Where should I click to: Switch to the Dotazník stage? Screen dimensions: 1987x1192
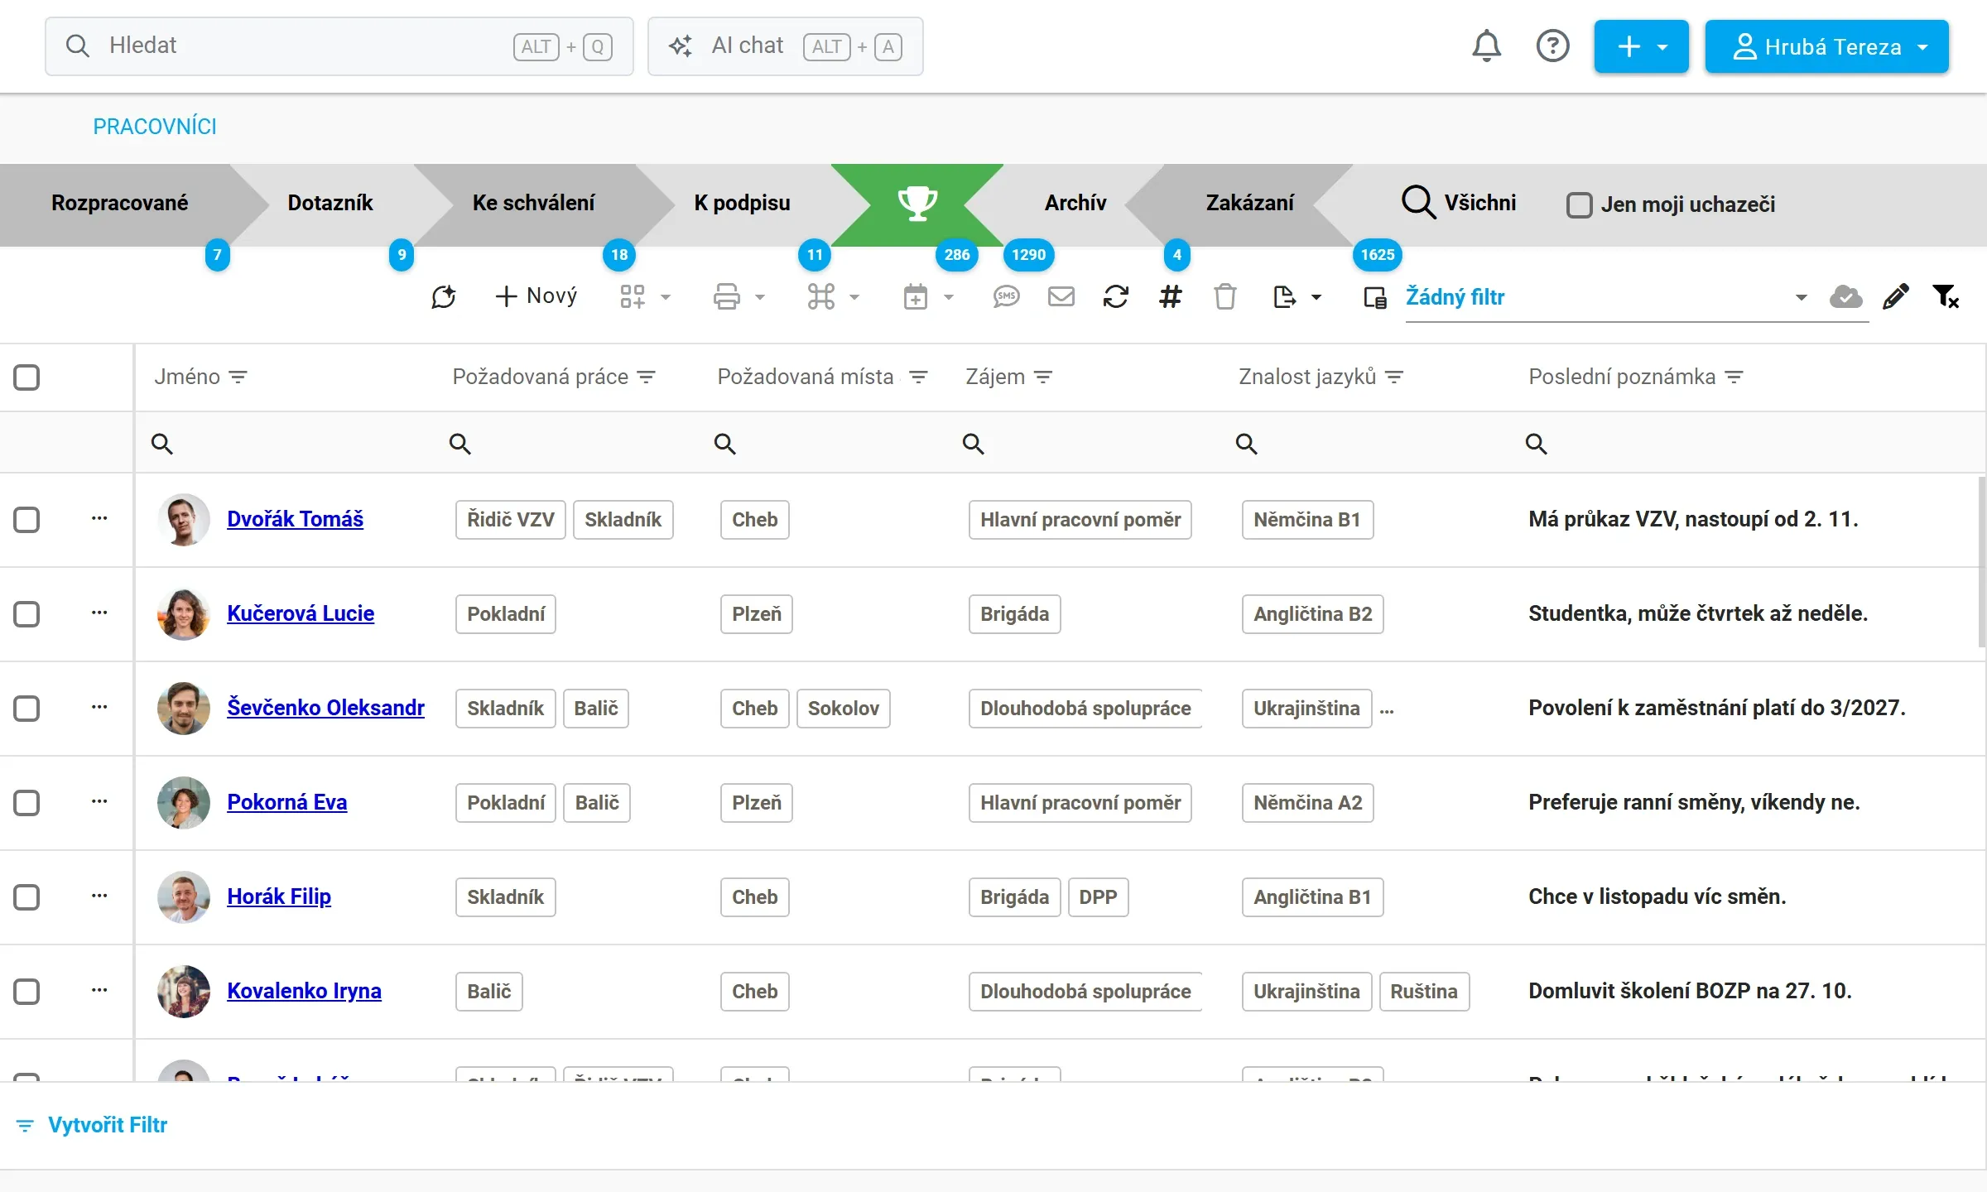pyautogui.click(x=330, y=204)
